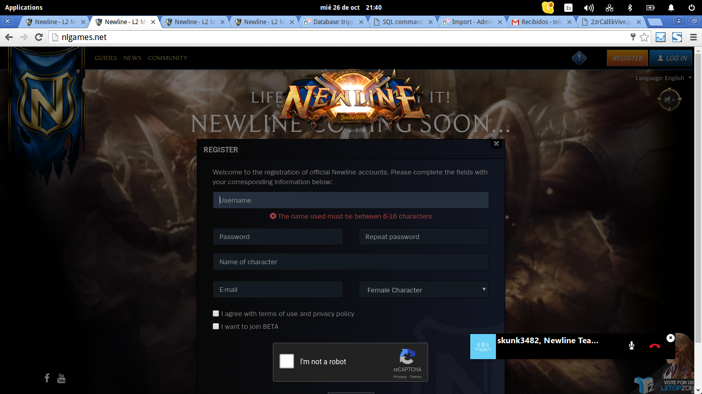Image resolution: width=702 pixels, height=394 pixels.
Task: Switch to the 2zrCaIEkVive tab
Action: pos(612,22)
